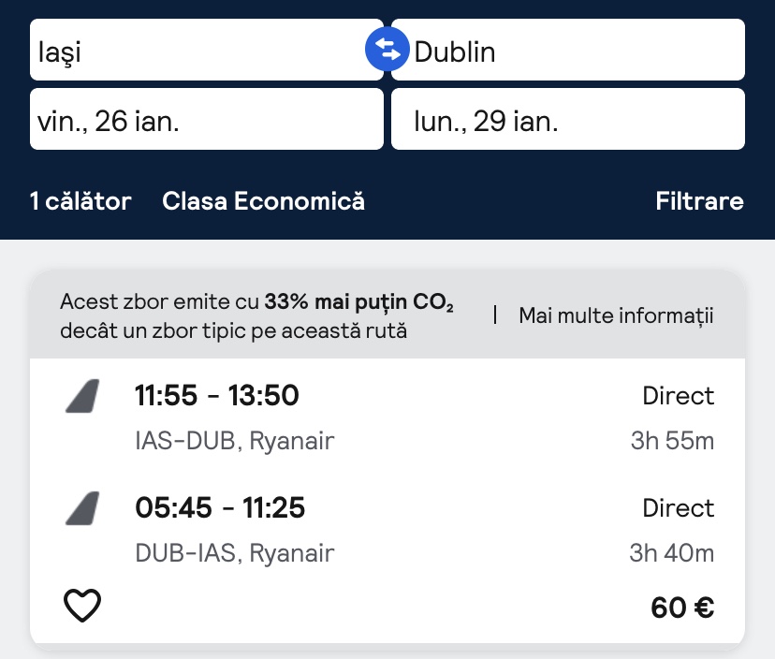Open the 1 călător passenger selector
Viewport: 775px width, 659px height.
80,201
